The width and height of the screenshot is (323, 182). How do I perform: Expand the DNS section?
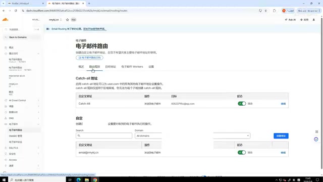[38, 118]
